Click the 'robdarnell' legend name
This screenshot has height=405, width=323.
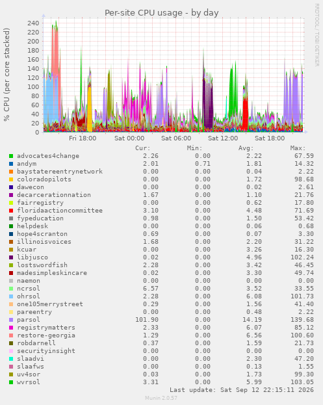point(36,343)
